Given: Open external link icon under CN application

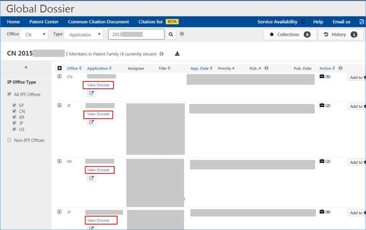Looking at the screenshot, I should coord(91,93).
